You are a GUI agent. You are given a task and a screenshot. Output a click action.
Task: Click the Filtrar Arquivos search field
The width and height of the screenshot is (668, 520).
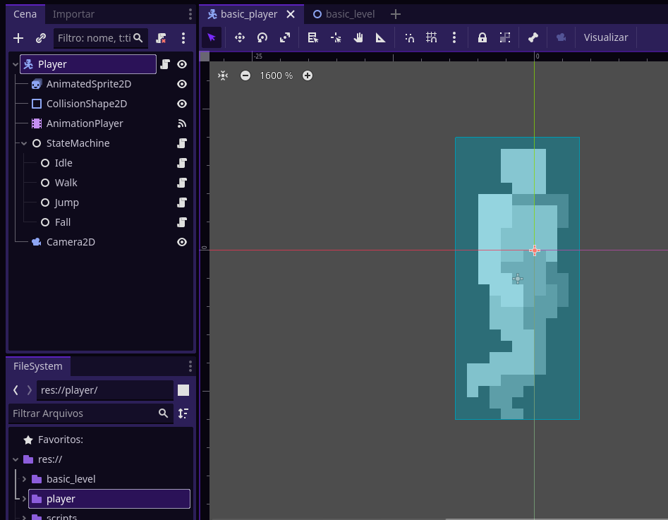[x=83, y=413]
